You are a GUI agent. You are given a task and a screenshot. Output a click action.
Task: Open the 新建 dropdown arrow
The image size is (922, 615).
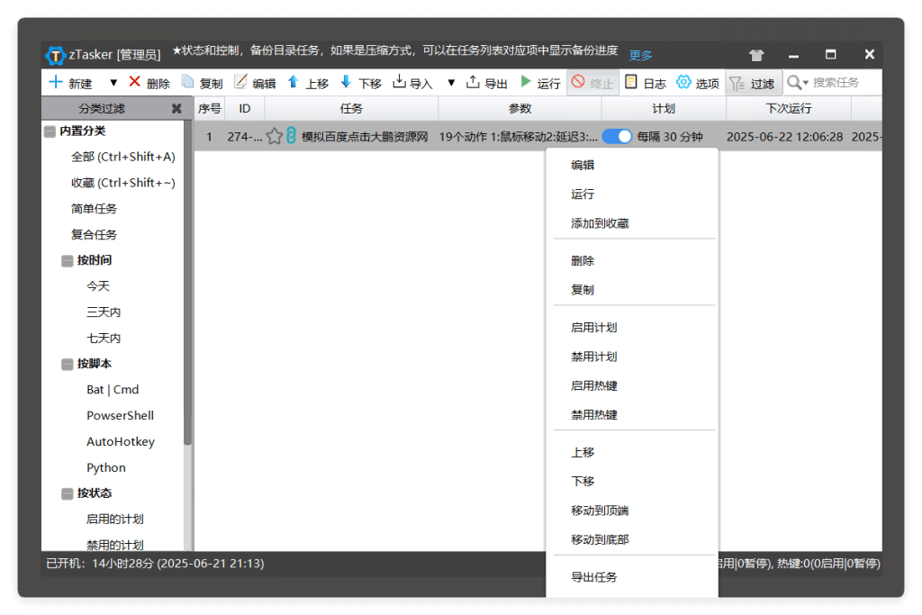point(113,82)
